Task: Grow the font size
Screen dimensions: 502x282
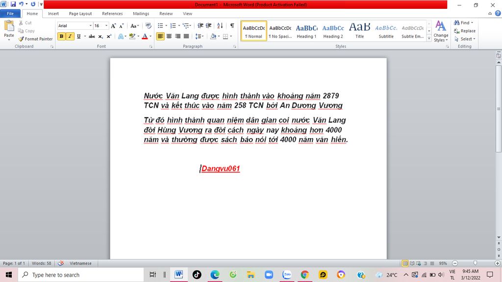Action: pos(113,25)
